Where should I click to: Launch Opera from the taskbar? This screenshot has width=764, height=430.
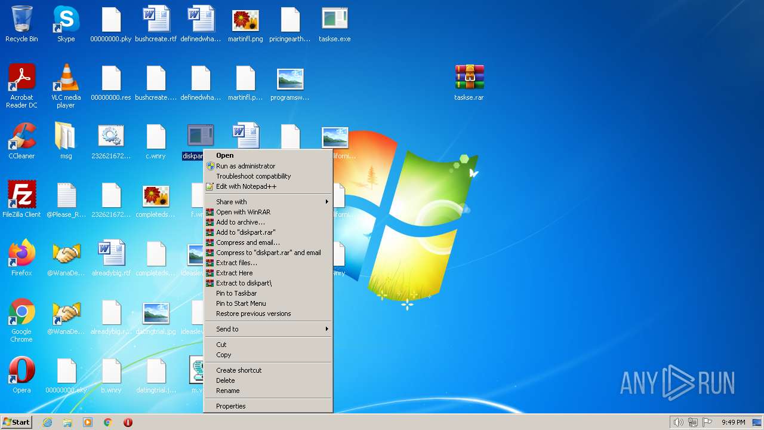(128, 422)
